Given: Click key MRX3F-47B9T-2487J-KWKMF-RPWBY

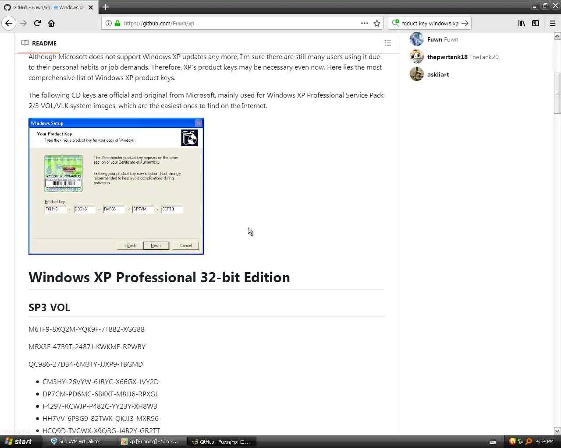Looking at the screenshot, I should click(87, 346).
